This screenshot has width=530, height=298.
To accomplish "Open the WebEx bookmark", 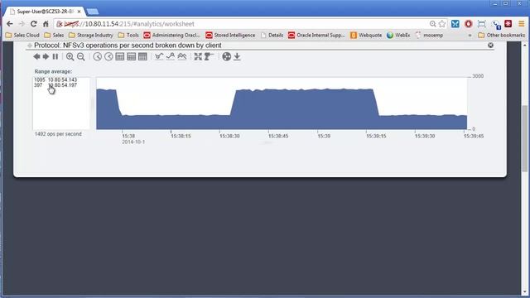I will point(398,35).
